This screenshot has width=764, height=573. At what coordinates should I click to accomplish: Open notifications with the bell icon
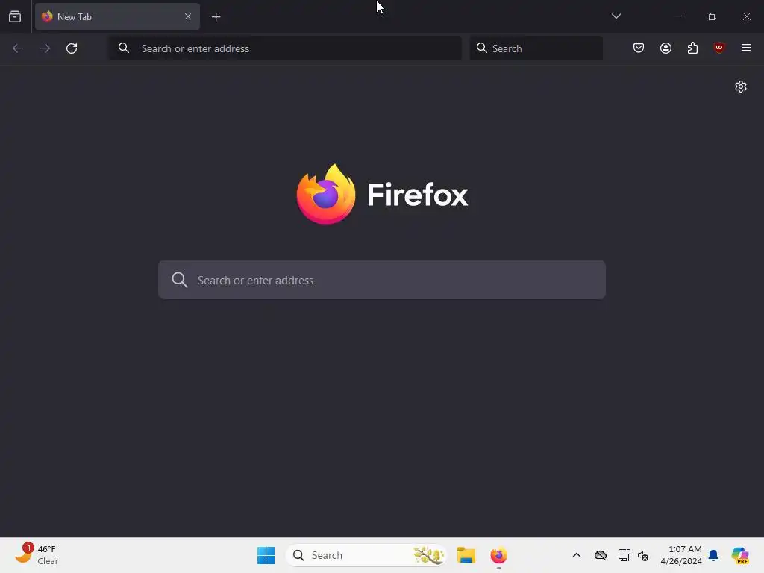tap(713, 555)
